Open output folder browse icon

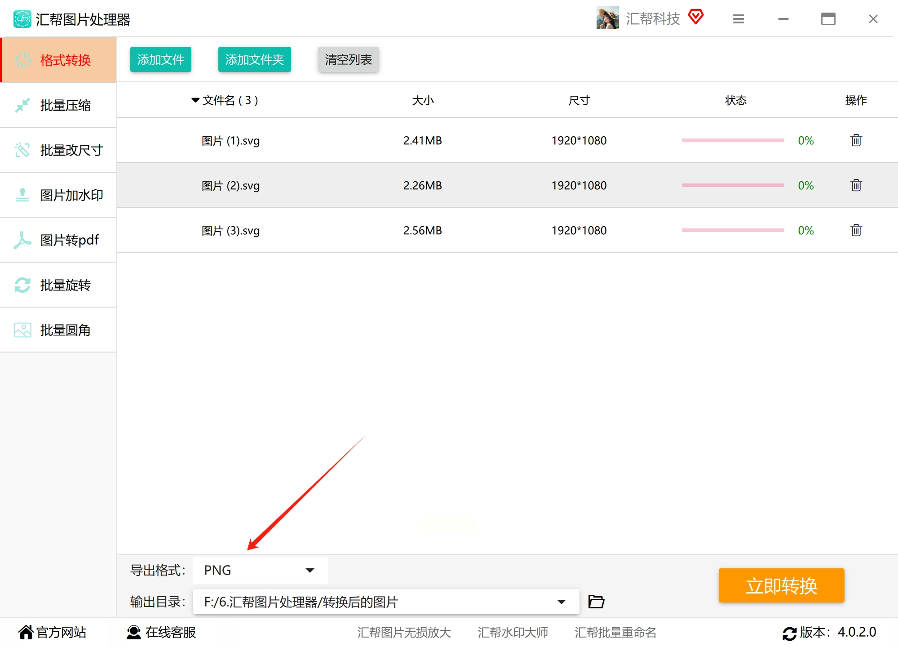pos(596,601)
